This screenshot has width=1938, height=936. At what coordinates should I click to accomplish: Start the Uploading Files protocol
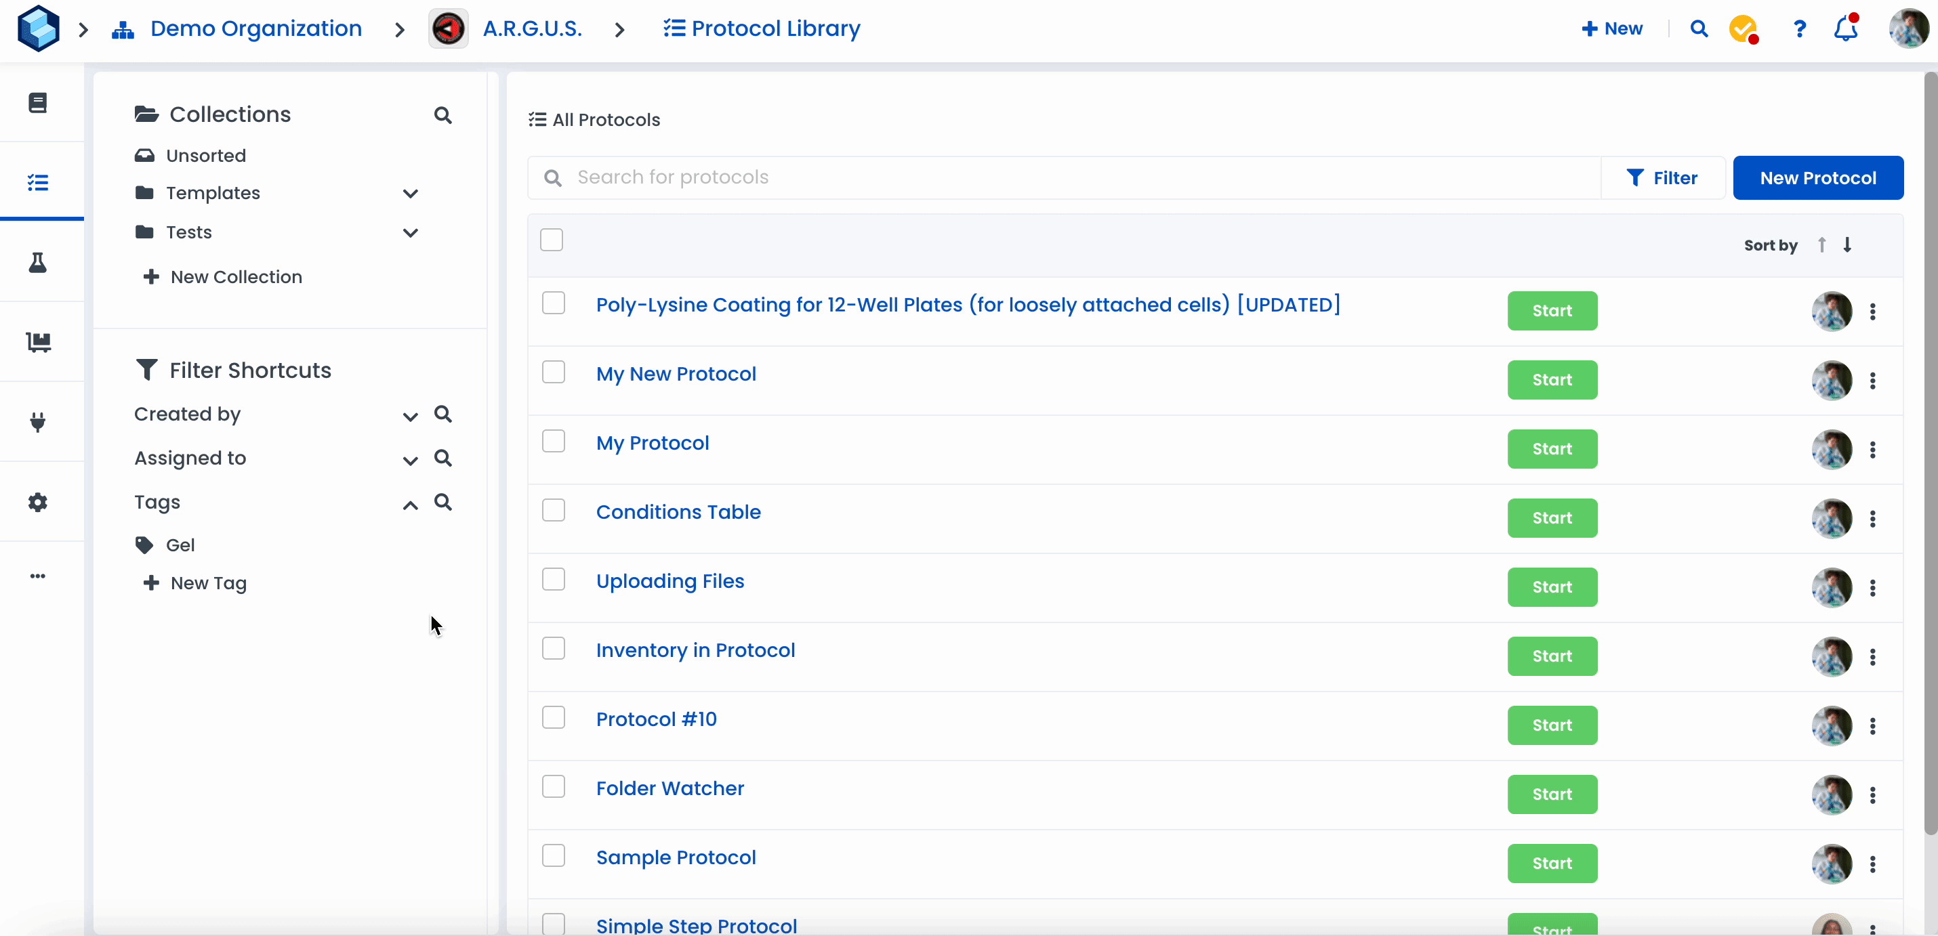[x=1552, y=587]
